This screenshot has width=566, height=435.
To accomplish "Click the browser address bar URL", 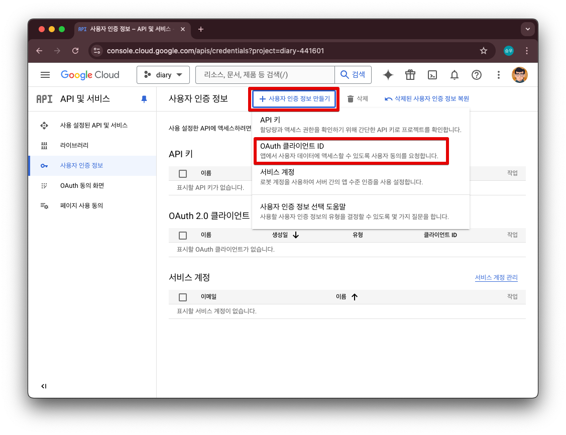I will [x=215, y=51].
